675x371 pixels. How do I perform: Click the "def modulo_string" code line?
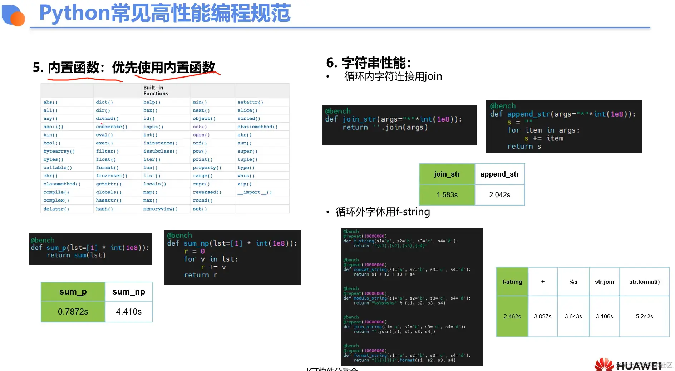coord(407,298)
